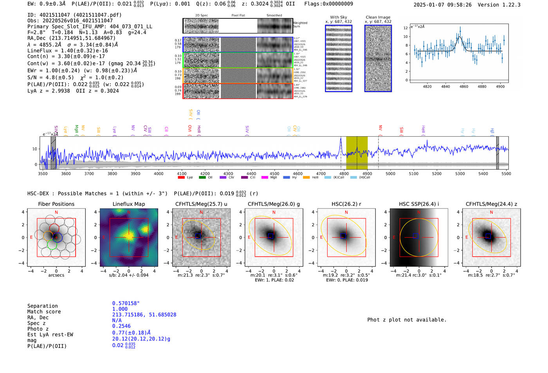Screen dimensions: 548x373
Task: Open the Lineflux Map image
Action: (129, 237)
